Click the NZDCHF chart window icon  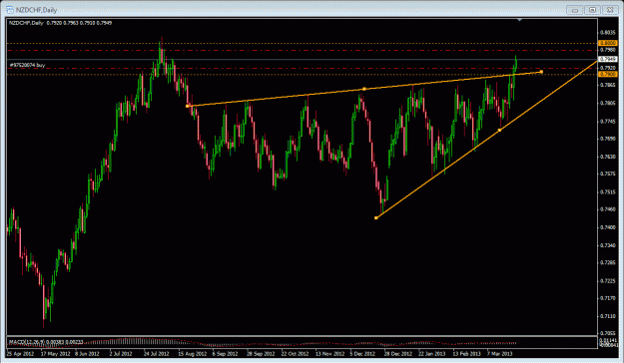(10, 10)
